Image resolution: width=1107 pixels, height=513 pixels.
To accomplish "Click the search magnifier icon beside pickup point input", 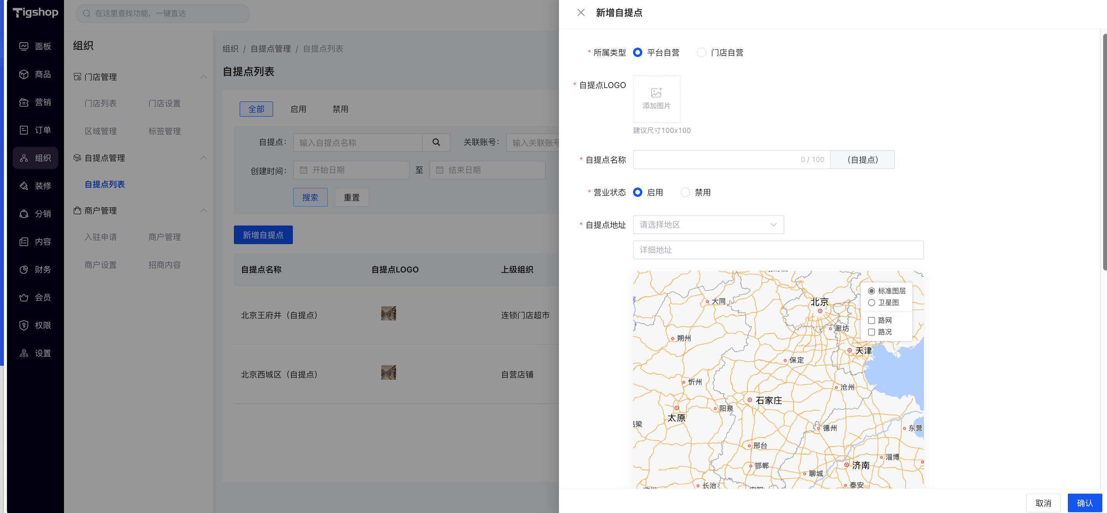I will coord(436,142).
